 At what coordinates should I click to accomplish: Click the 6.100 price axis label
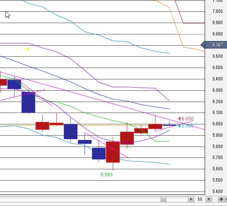pos(218,113)
